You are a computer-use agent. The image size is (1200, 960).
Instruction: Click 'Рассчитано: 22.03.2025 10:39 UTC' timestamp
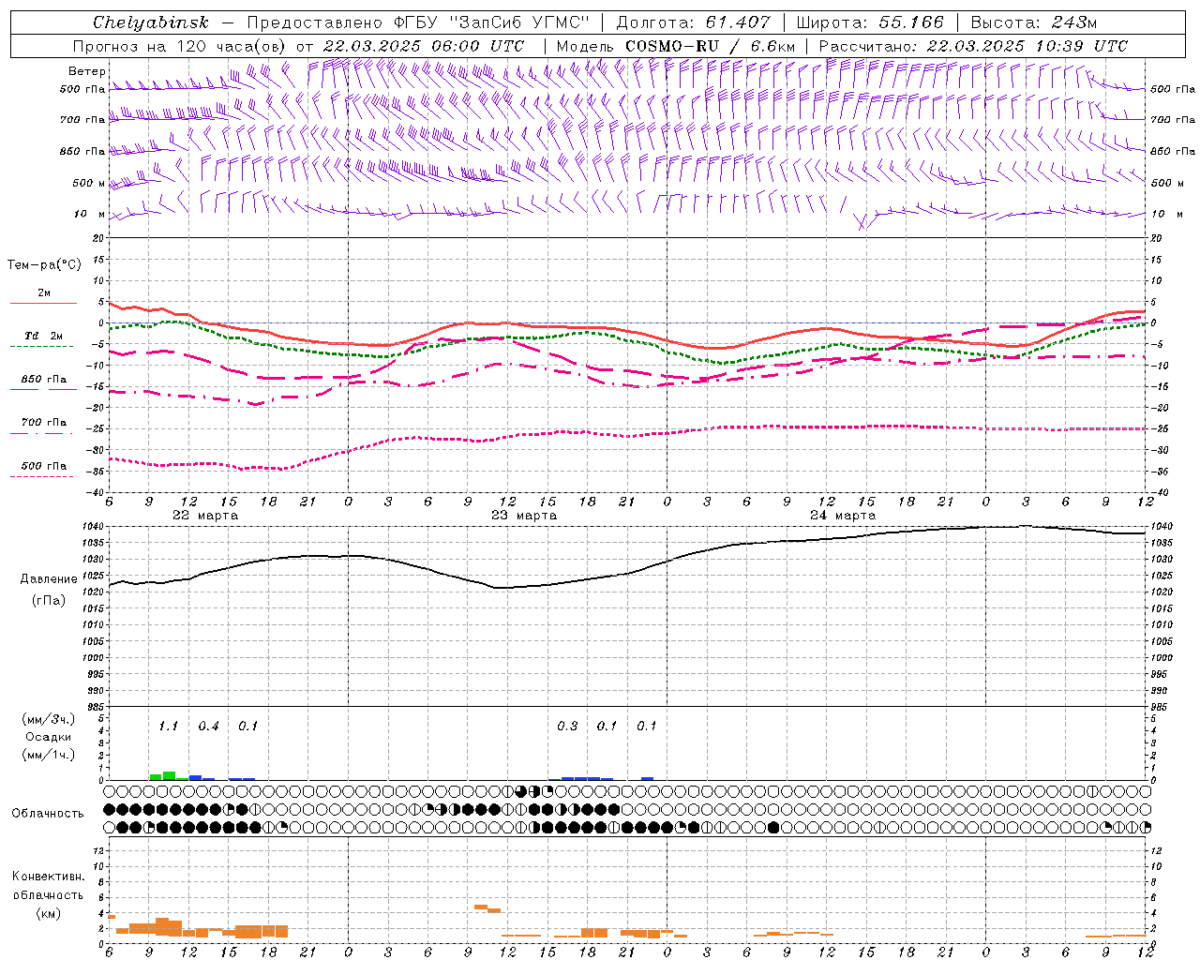pos(973,46)
